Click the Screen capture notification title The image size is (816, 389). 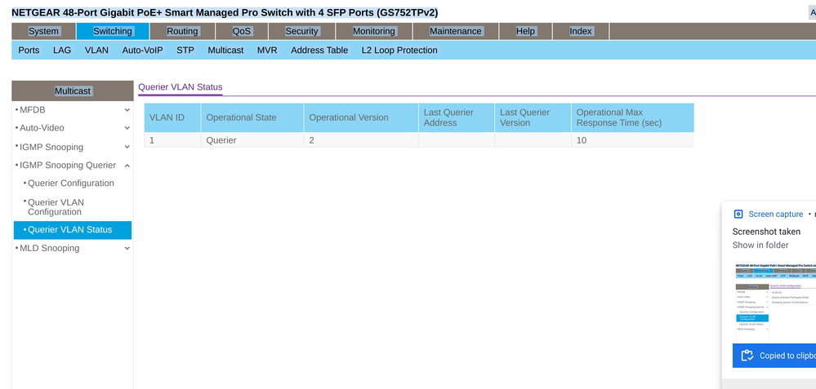coord(776,214)
